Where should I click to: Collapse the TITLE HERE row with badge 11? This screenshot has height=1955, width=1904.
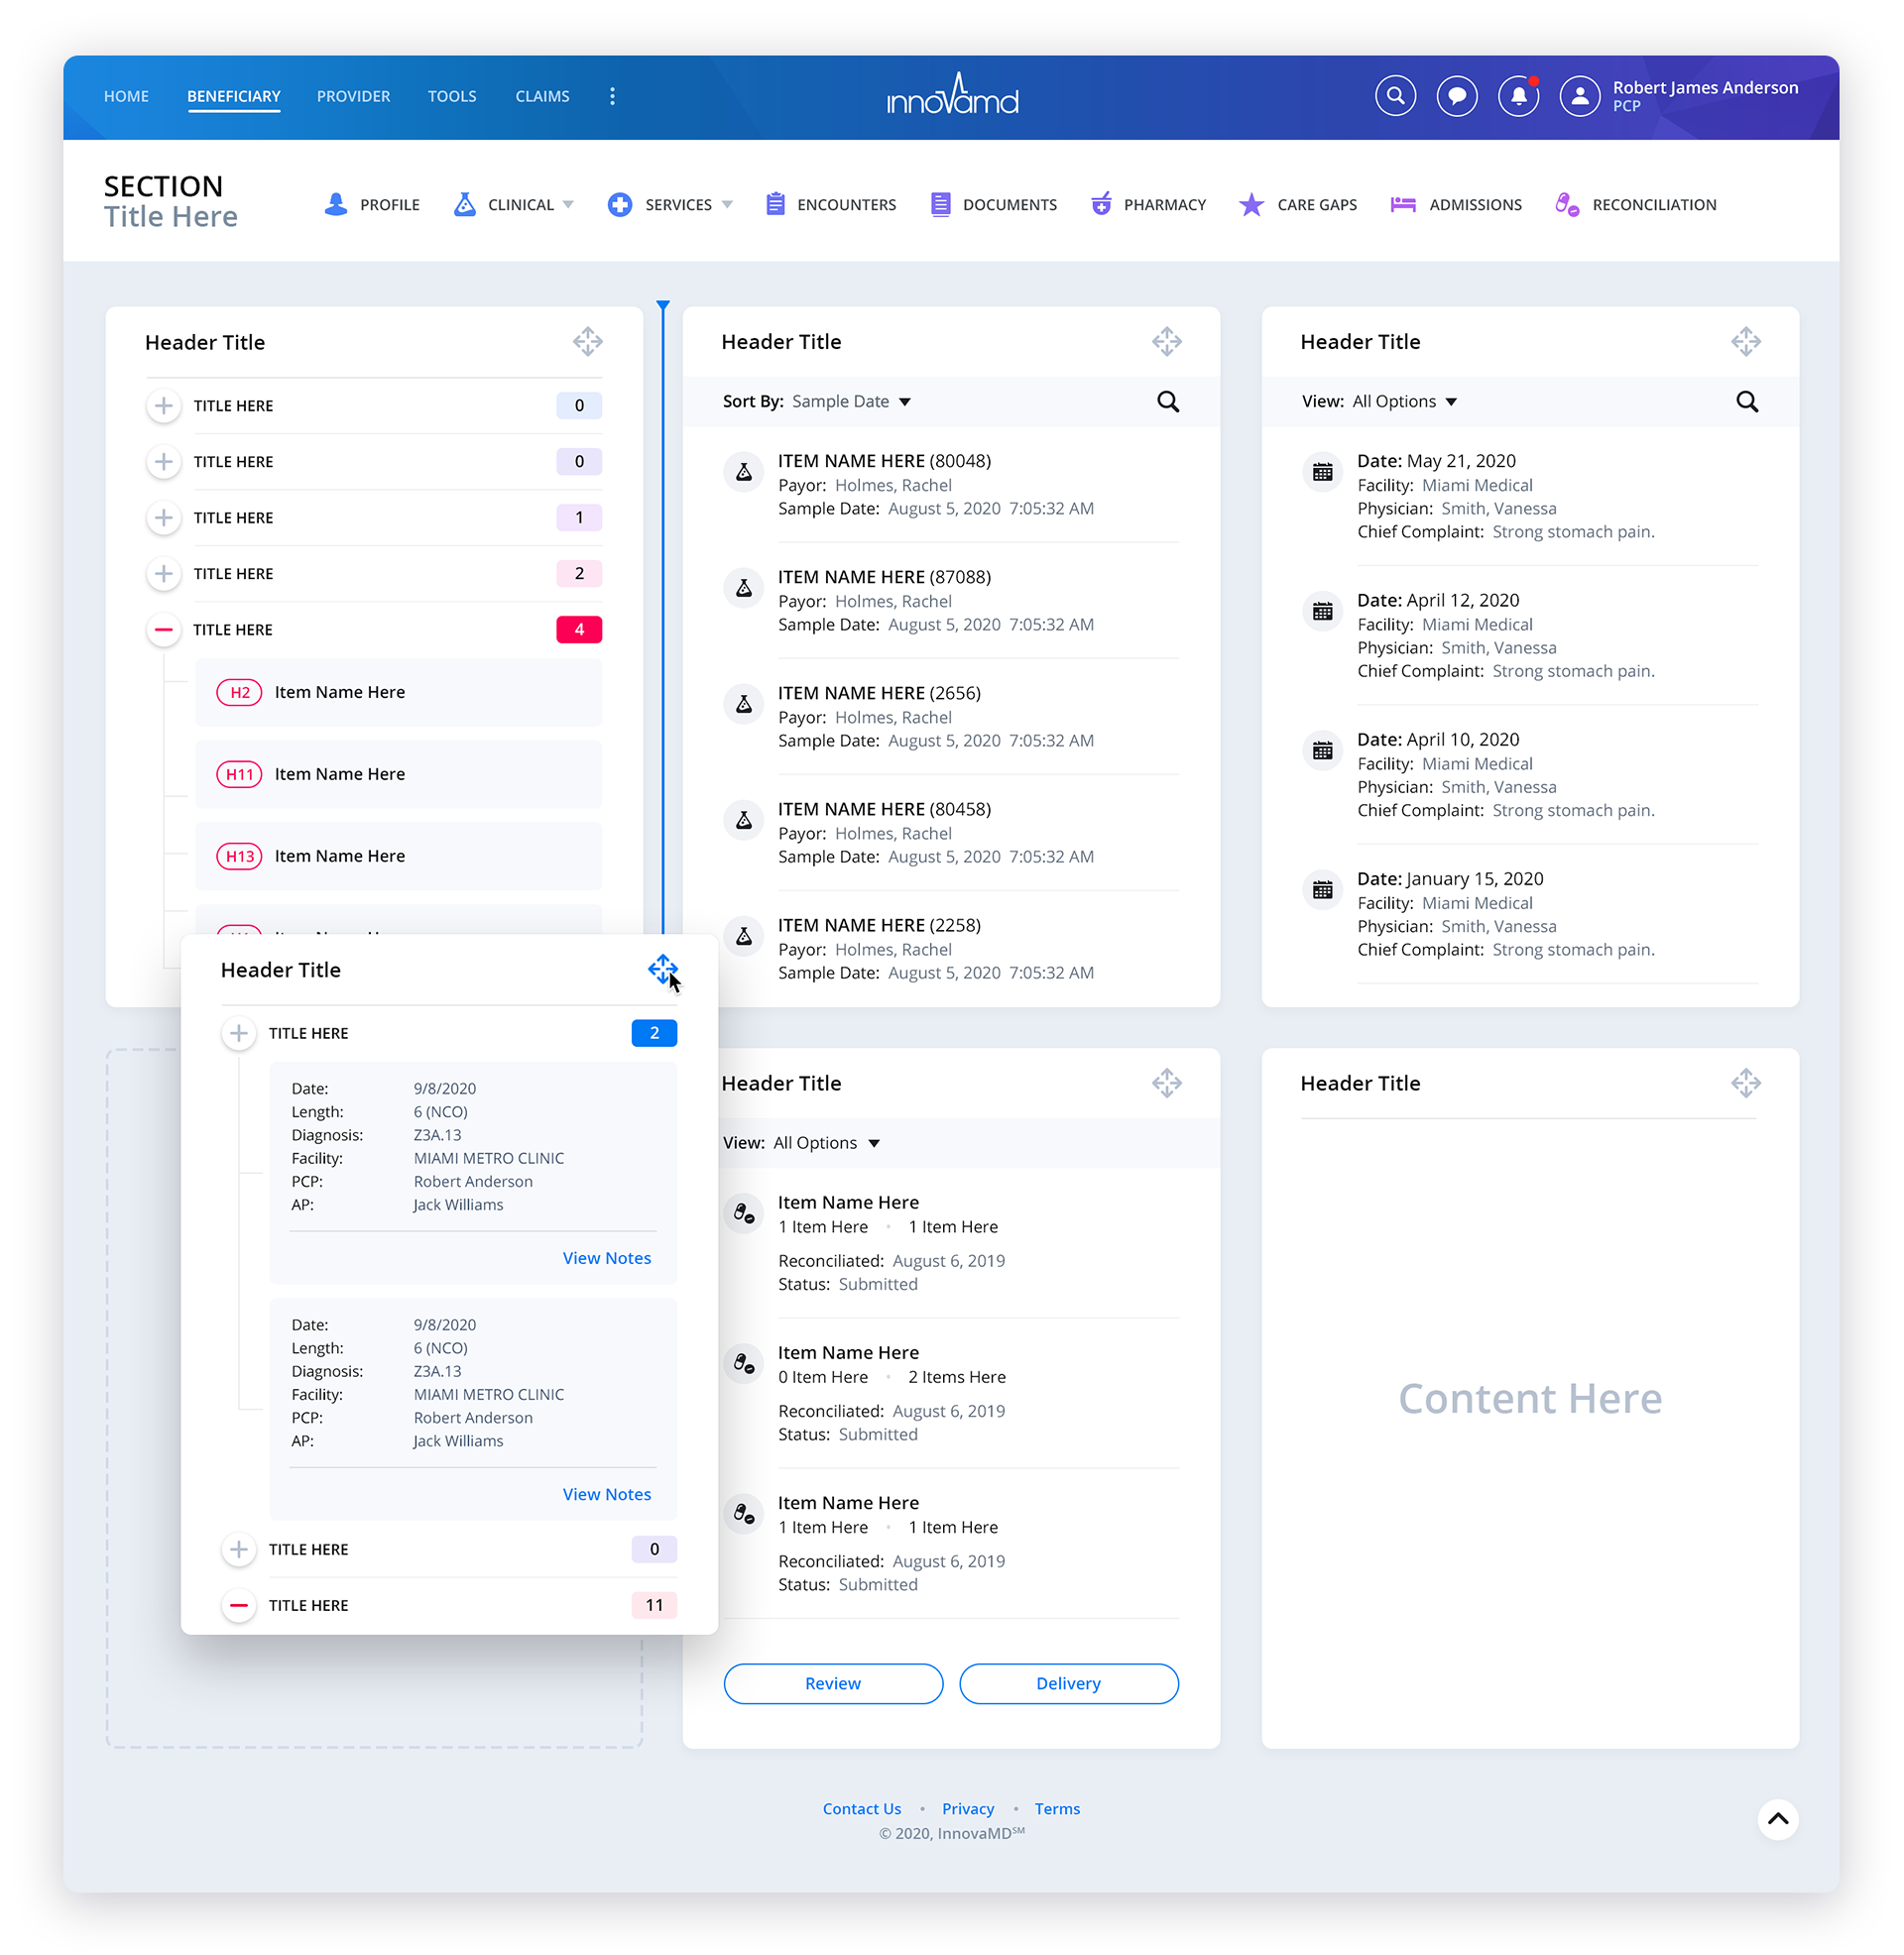coord(239,1605)
